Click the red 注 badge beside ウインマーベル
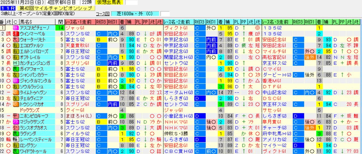This screenshot has height=154, width=362. (x=16, y=34)
